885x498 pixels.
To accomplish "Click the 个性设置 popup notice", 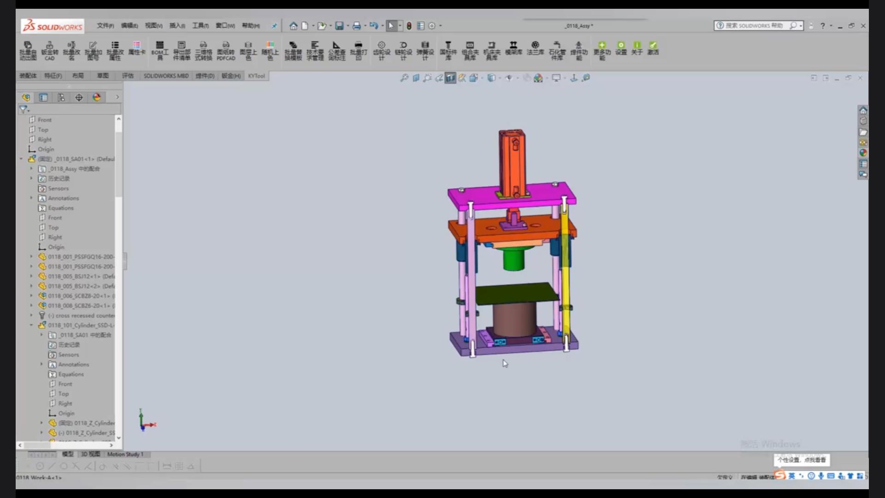I will 802,460.
